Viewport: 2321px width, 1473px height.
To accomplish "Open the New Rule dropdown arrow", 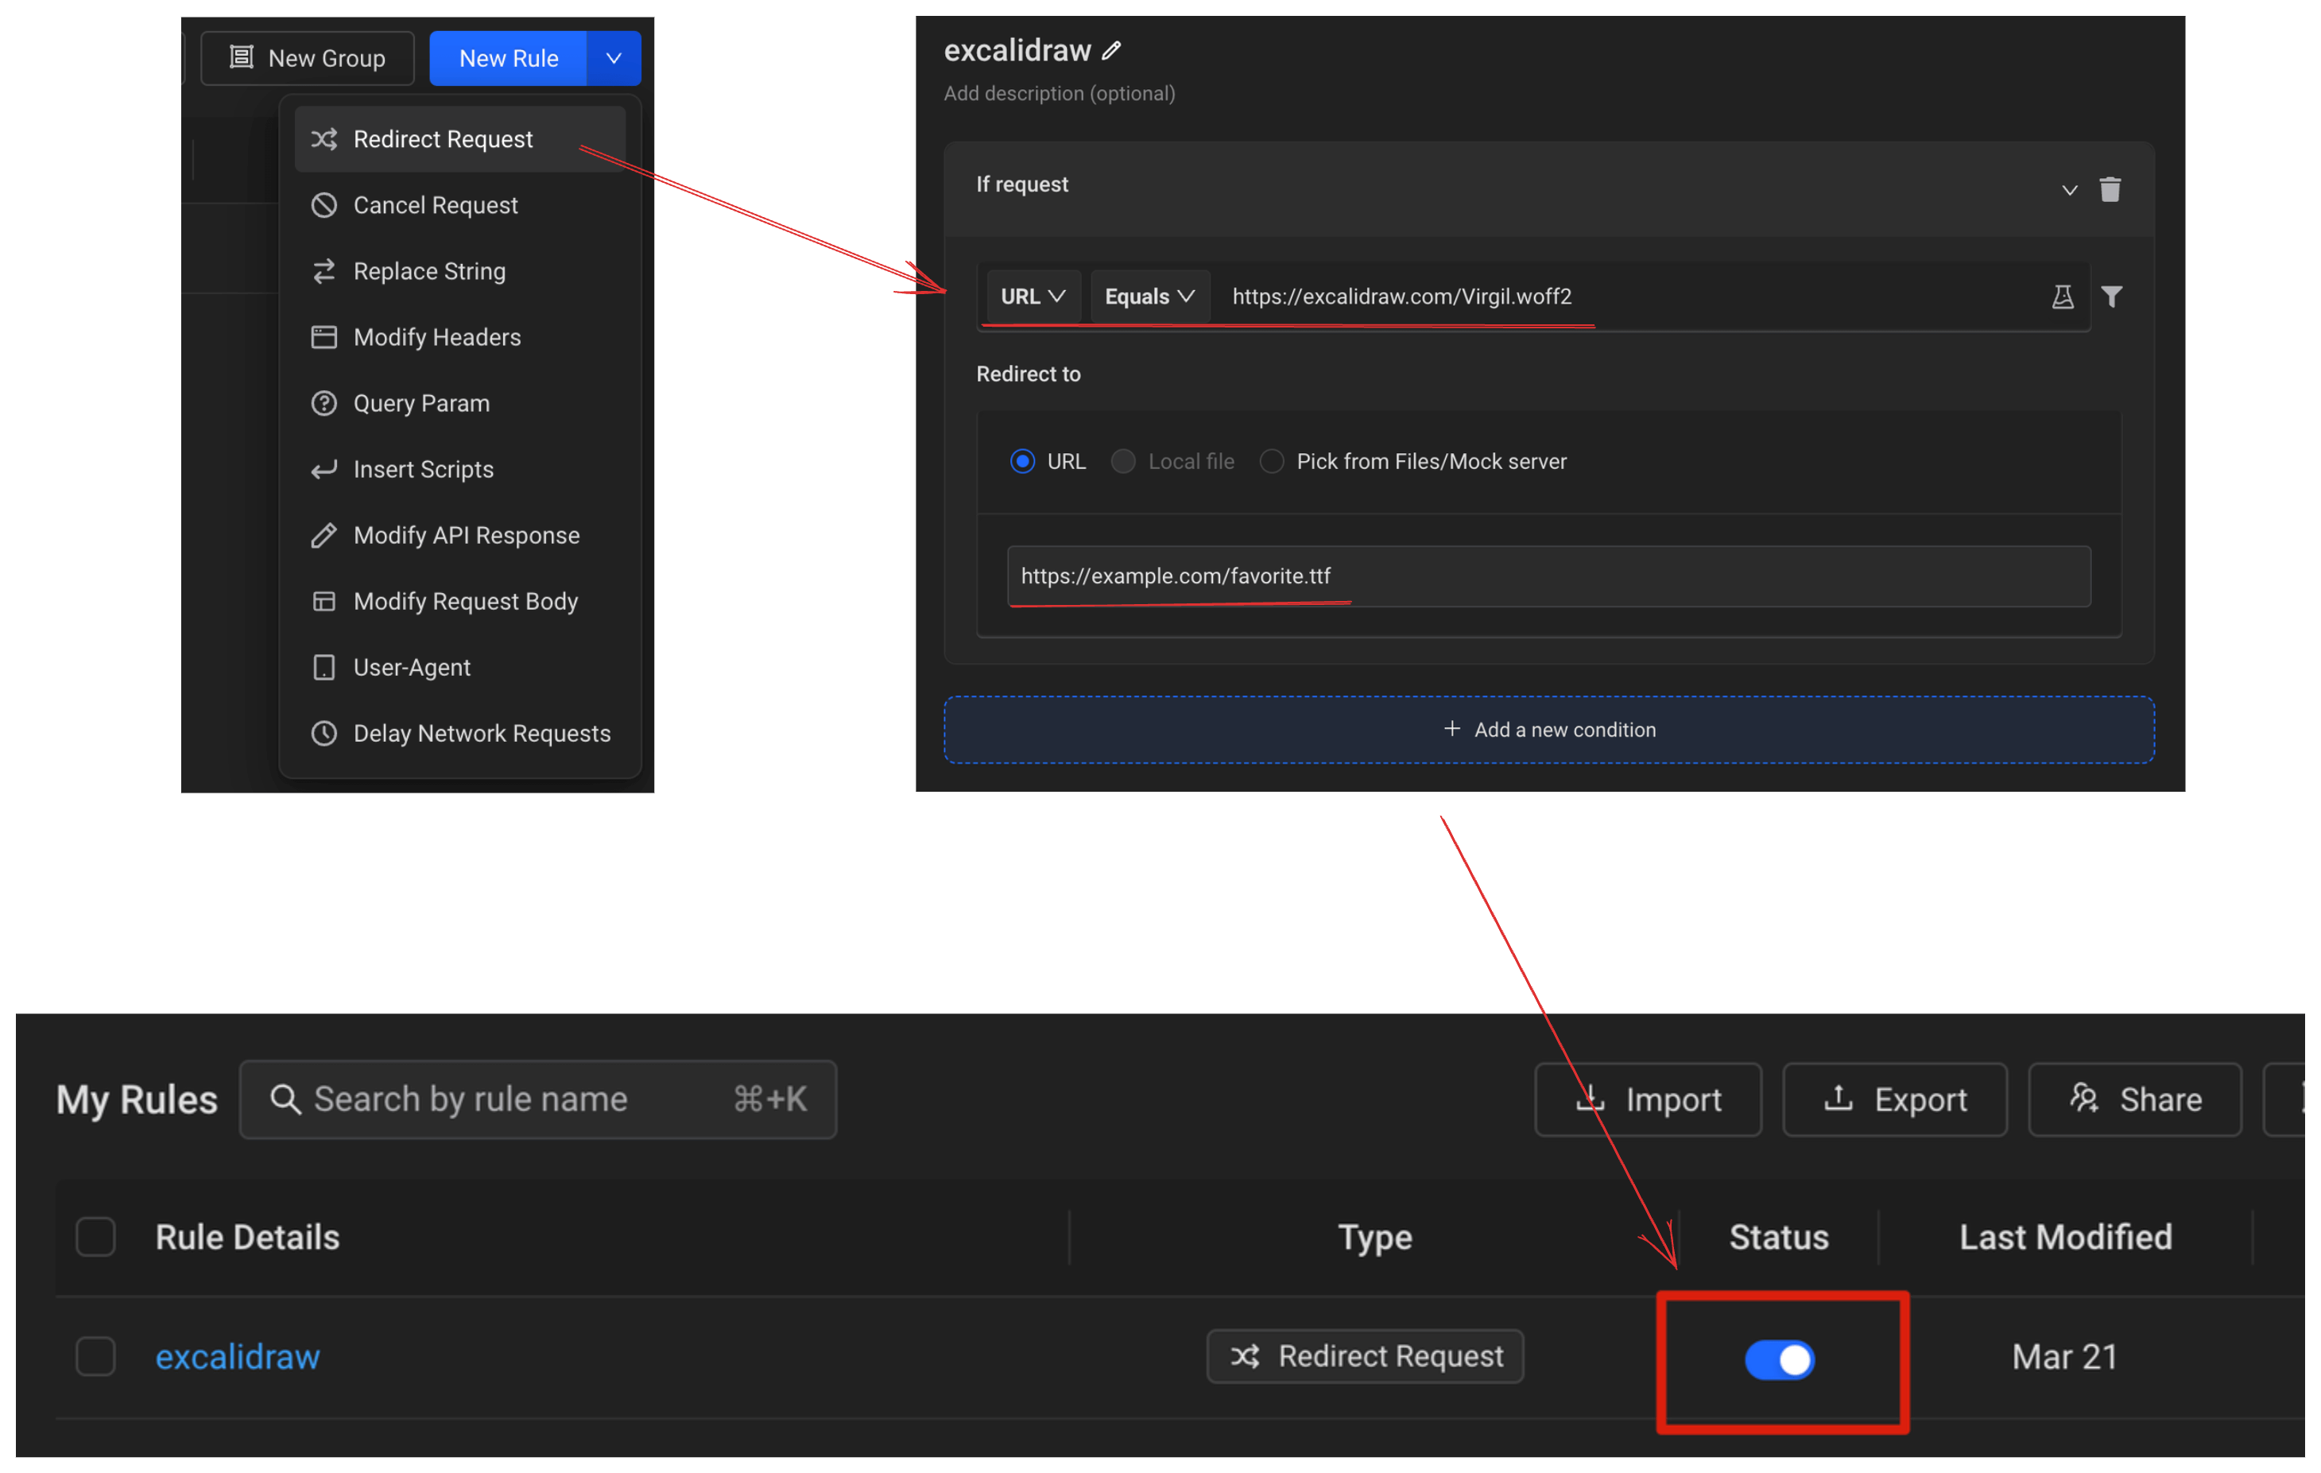I will (614, 58).
